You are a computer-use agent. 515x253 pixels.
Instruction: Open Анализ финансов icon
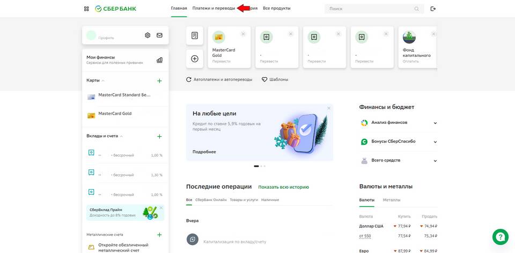click(x=364, y=123)
